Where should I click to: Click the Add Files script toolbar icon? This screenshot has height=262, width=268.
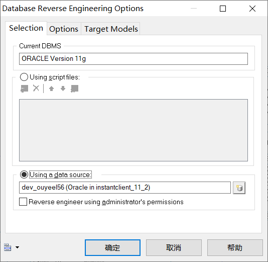click(x=24, y=89)
